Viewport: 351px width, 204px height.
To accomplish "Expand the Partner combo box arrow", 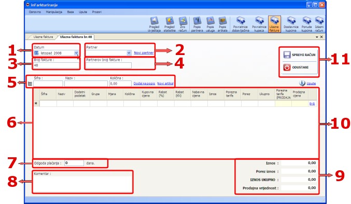I will [129, 53].
